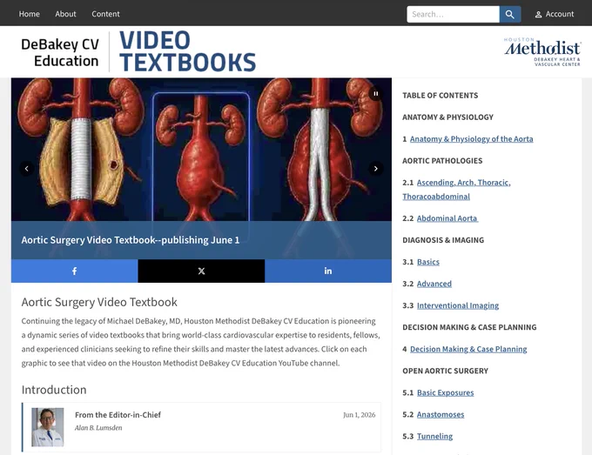Open the Basic Exposures link
The image size is (592, 455).
click(445, 392)
